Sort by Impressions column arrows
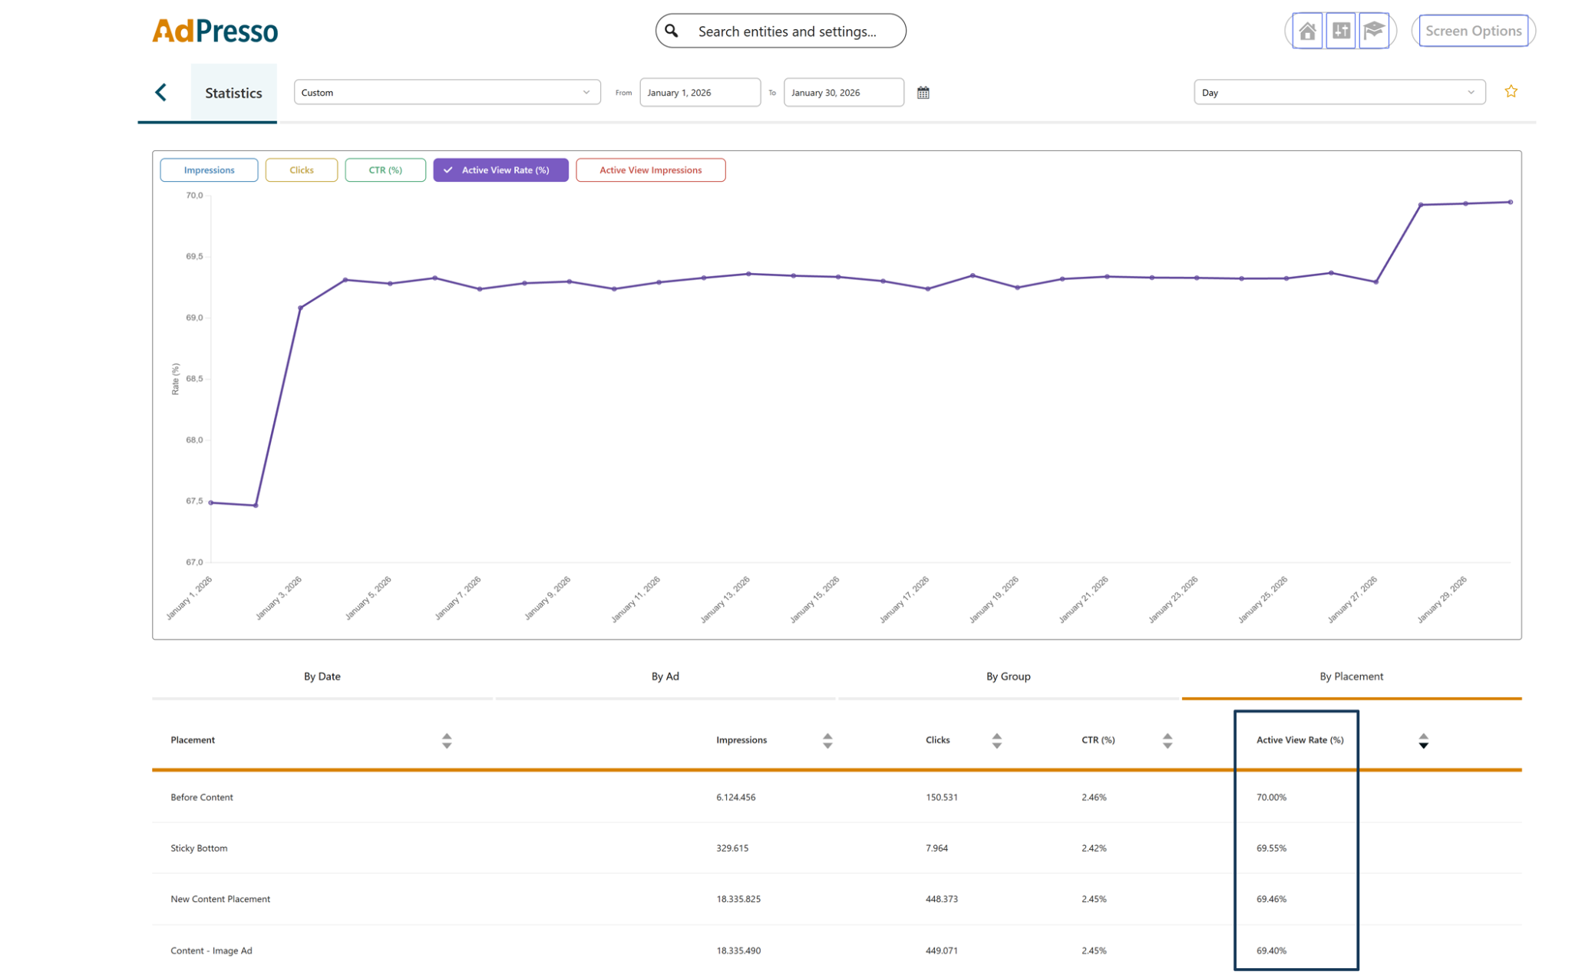 [x=827, y=740]
